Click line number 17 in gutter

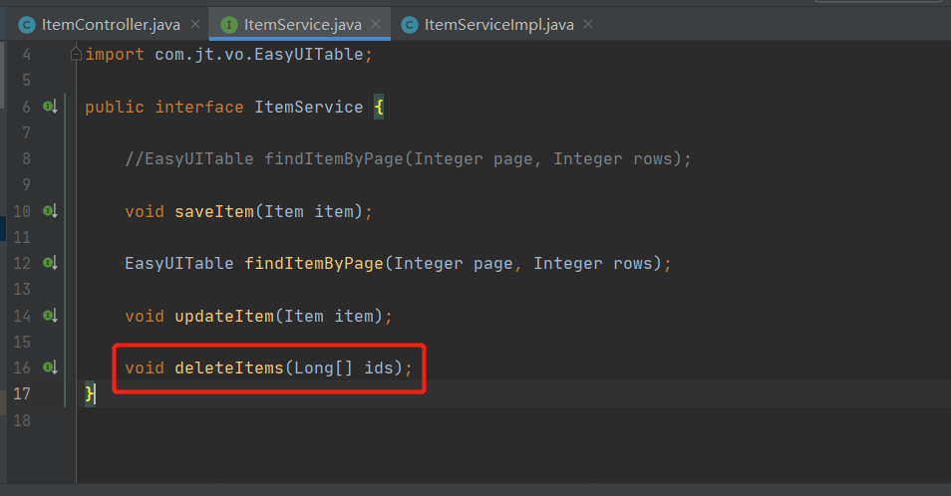pyautogui.click(x=22, y=394)
